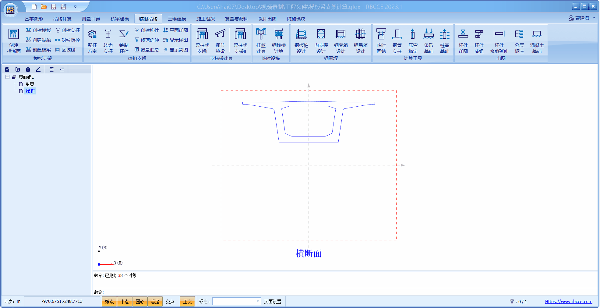Toggle the 正交 orthogonal mode
The height and width of the screenshot is (308, 600).
click(187, 302)
